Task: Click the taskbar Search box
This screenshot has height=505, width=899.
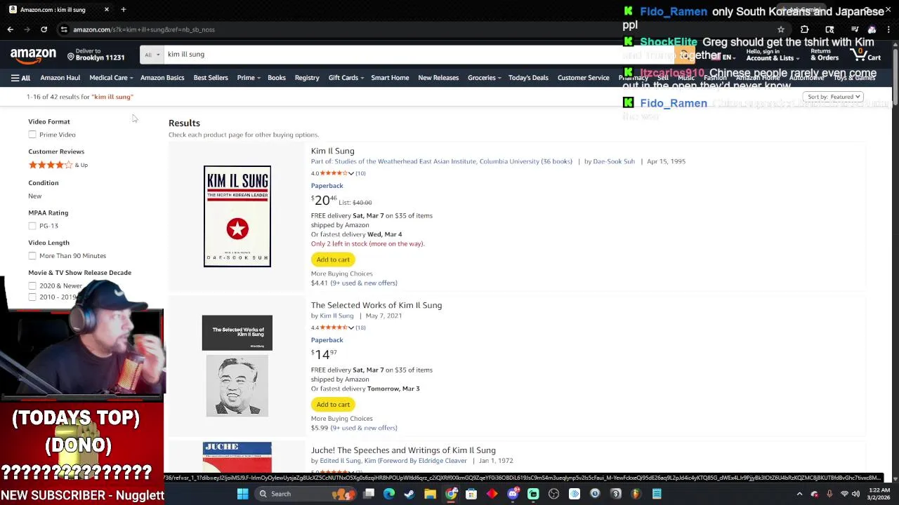Action: pos(306,494)
